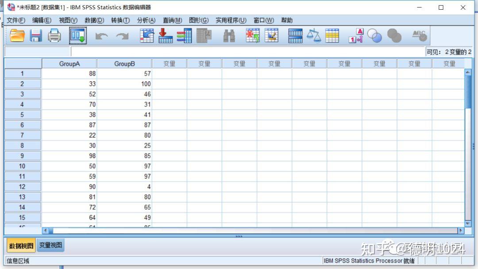Select the GroupA column header

coord(69,63)
